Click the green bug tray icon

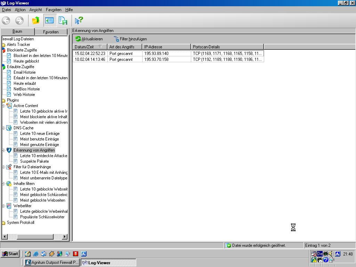pos(325,254)
